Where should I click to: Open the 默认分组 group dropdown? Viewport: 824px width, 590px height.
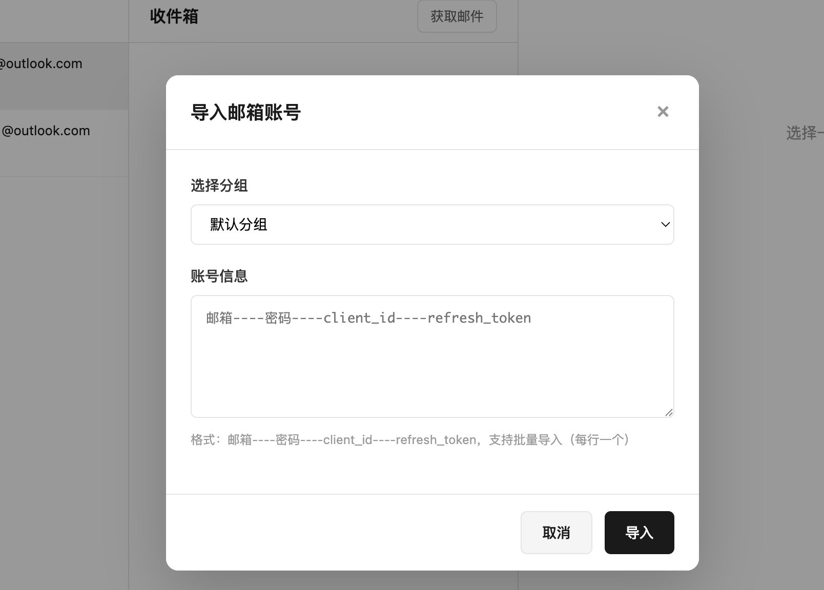432,224
